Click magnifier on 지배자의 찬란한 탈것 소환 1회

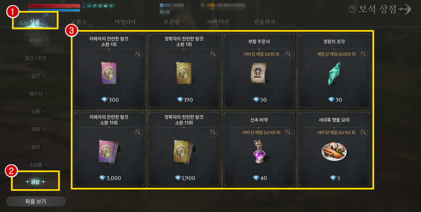click(x=139, y=54)
